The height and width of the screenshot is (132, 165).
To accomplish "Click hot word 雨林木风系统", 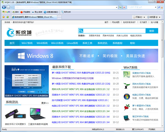I will (x=108, y=36).
